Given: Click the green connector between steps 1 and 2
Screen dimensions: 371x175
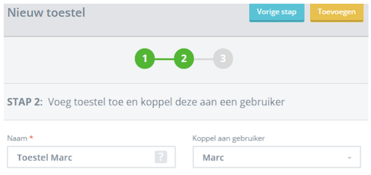Looking at the screenshot, I should coord(164,59).
